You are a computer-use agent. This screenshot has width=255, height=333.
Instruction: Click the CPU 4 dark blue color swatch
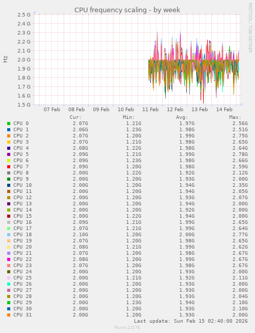click(9, 148)
